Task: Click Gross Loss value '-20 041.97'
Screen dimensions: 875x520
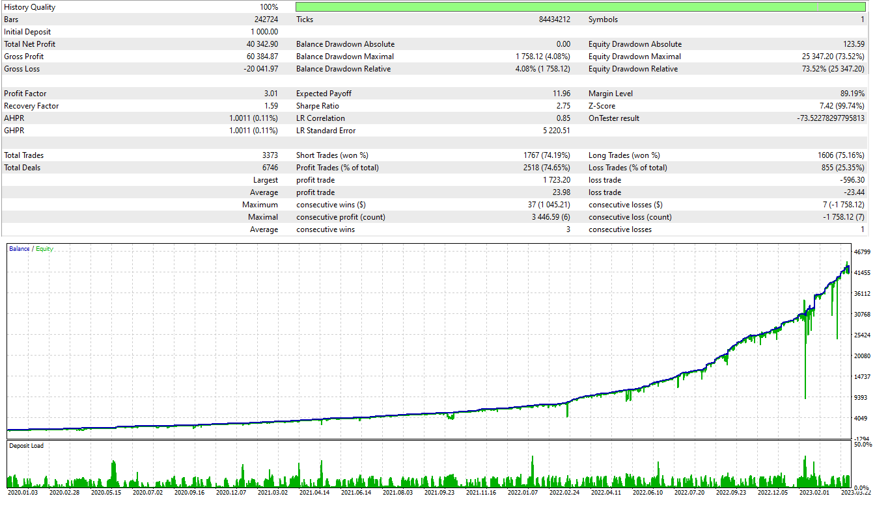Action: click(x=261, y=69)
